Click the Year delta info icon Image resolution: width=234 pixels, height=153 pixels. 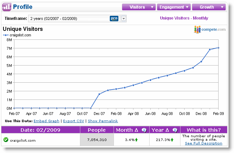point(175,130)
